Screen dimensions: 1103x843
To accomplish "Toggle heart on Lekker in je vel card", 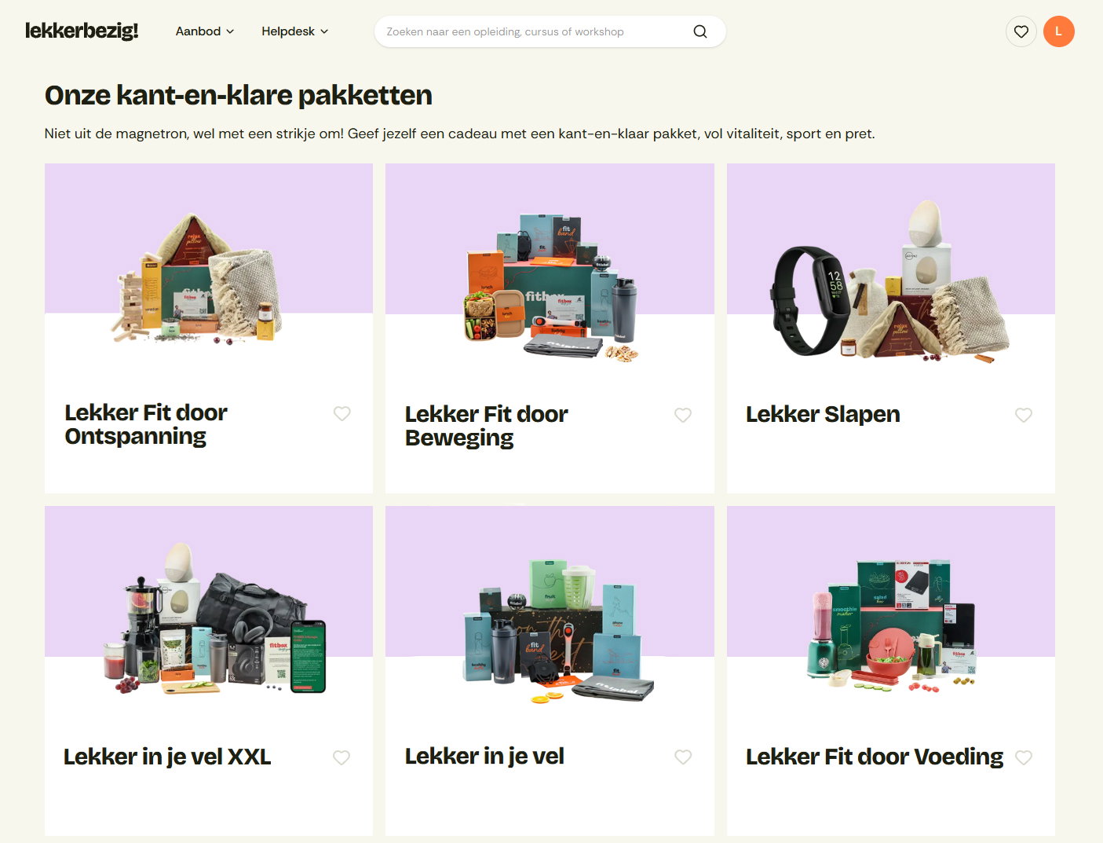I will [x=683, y=757].
